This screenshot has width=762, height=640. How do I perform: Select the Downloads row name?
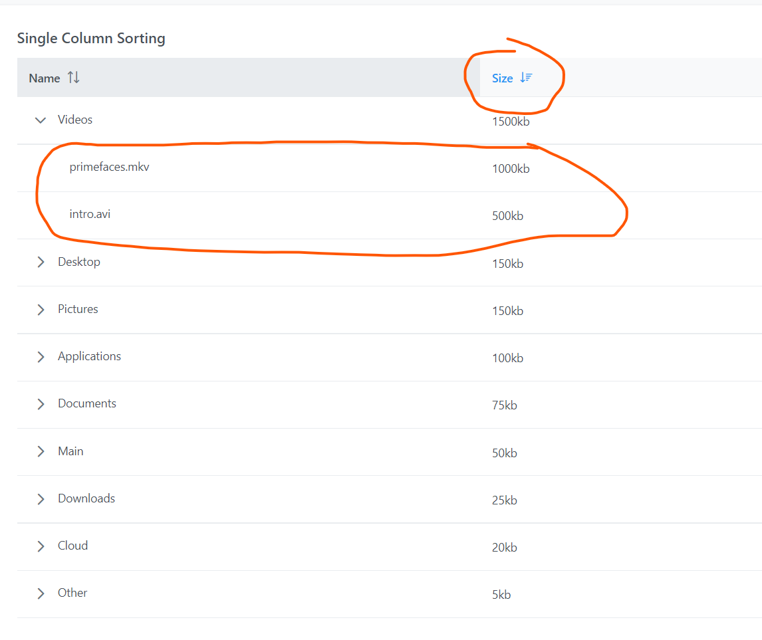[x=86, y=498]
